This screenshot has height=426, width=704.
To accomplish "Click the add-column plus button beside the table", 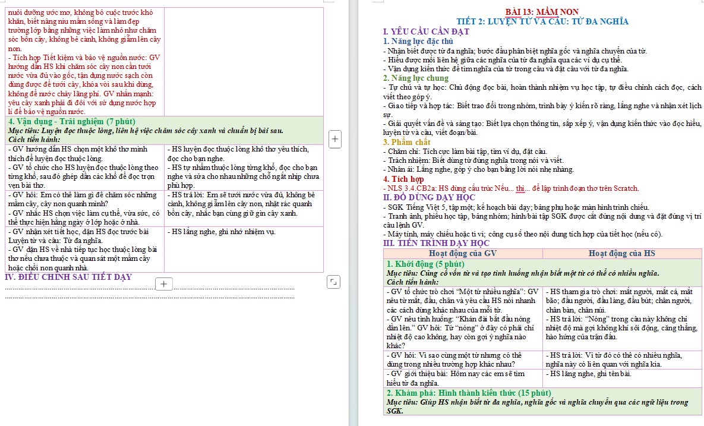I will click(x=334, y=139).
